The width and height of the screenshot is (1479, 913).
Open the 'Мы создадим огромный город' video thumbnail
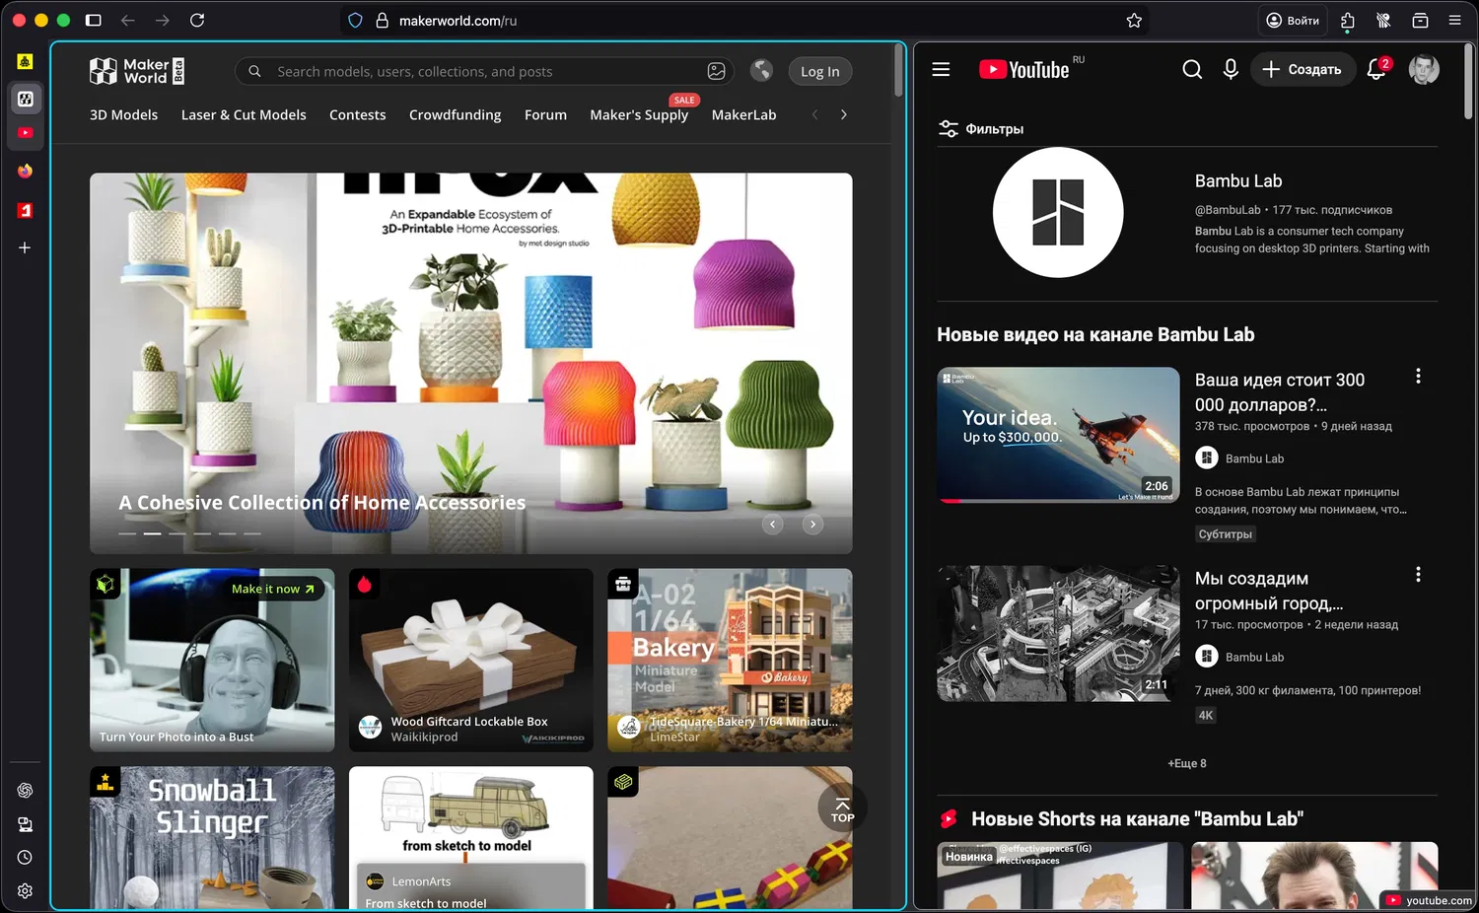(1058, 633)
